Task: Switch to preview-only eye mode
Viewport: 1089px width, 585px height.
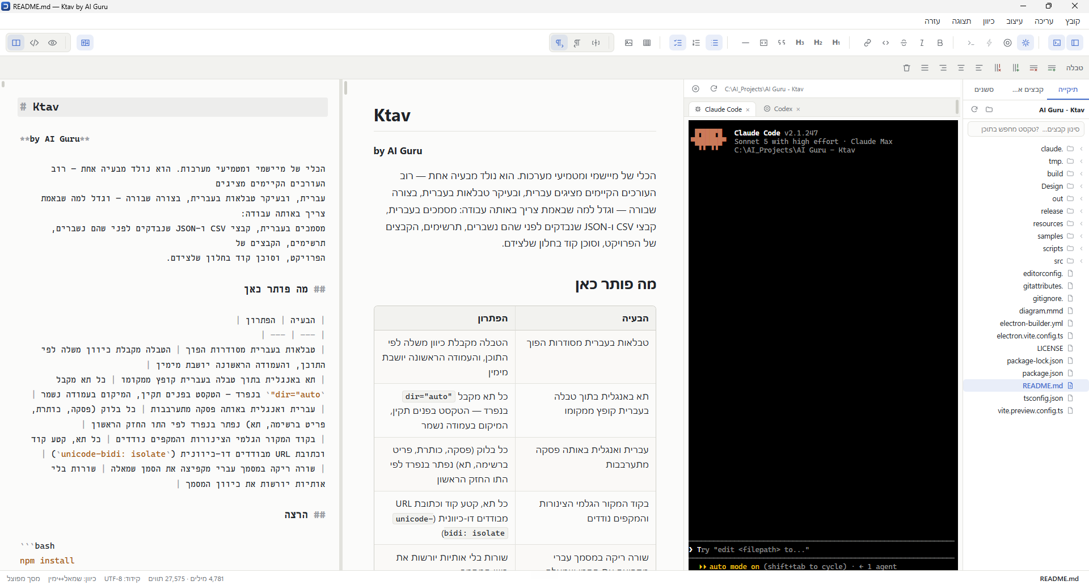Action: (53, 43)
